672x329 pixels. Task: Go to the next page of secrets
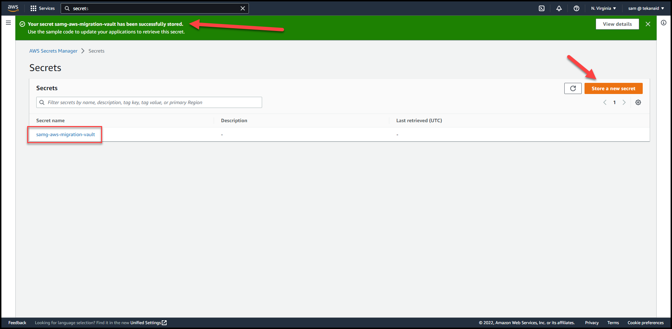pos(624,102)
